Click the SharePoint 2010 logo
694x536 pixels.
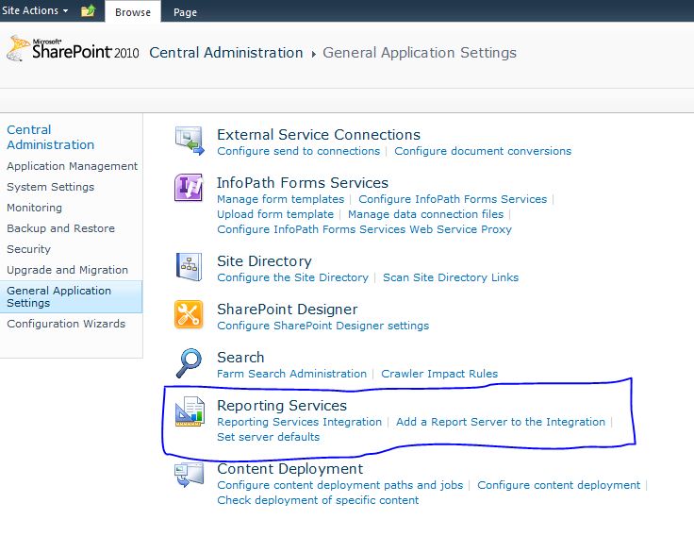[x=73, y=49]
